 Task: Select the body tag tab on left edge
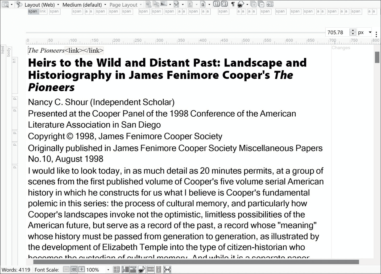tap(9, 52)
